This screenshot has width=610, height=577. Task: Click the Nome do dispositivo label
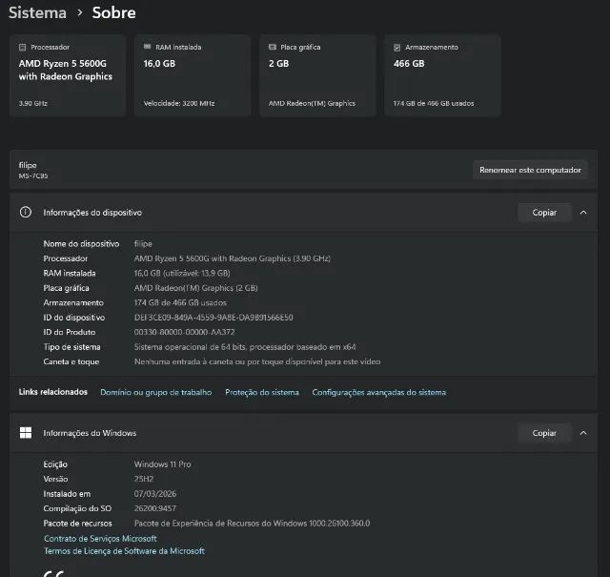point(81,244)
